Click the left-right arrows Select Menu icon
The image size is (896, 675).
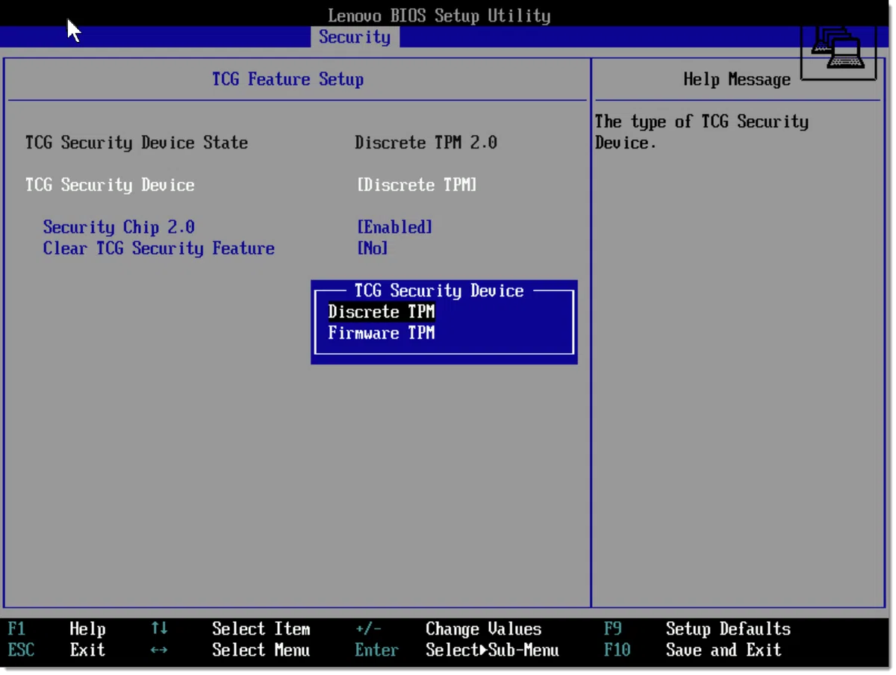[x=159, y=650]
